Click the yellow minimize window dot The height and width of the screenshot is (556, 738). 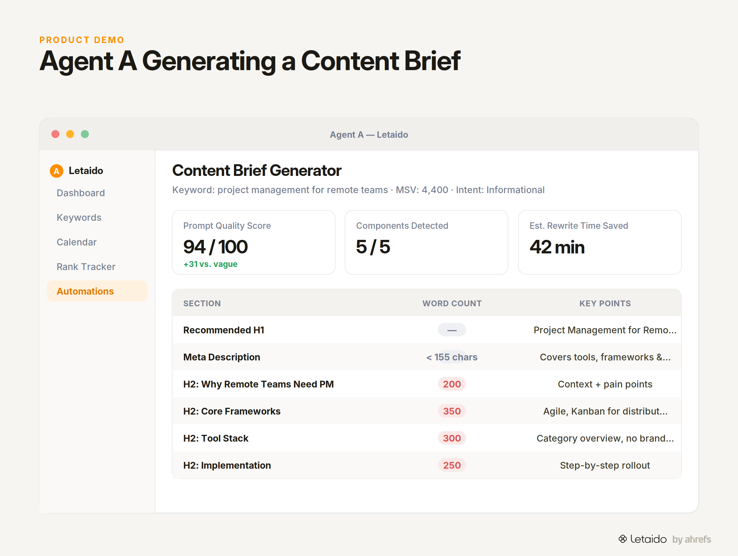(x=70, y=134)
